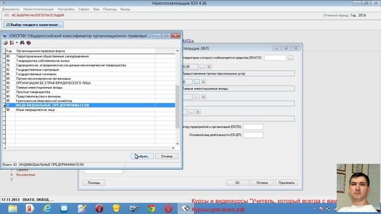This screenshot has width=381, height=214.
Task: Click the 'Выбрать' button in classifier dialog
Action: click(x=142, y=156)
